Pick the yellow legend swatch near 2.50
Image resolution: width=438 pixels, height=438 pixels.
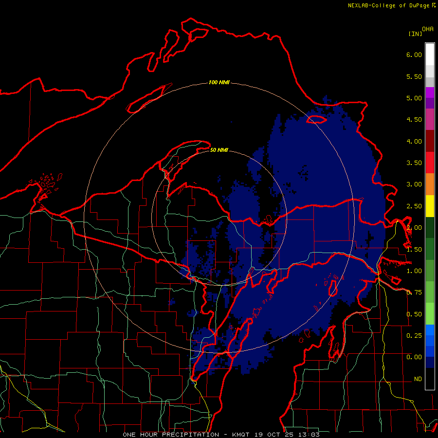430,206
